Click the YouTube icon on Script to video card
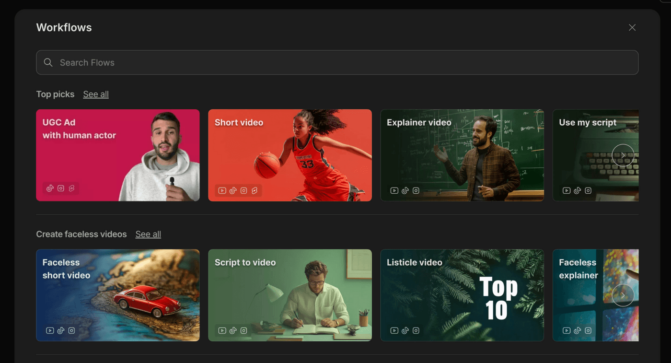 click(222, 330)
